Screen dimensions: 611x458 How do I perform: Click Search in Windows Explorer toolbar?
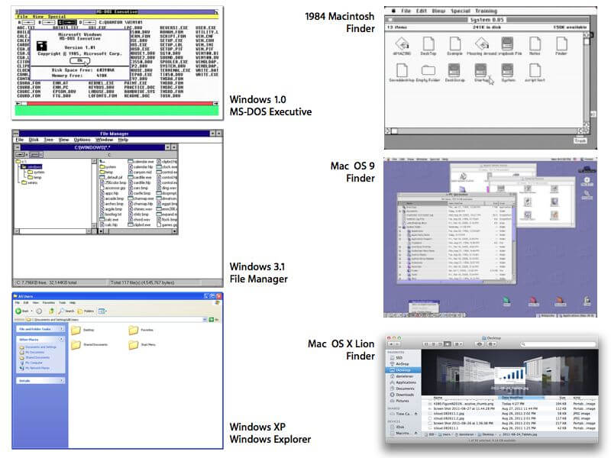coord(66,311)
